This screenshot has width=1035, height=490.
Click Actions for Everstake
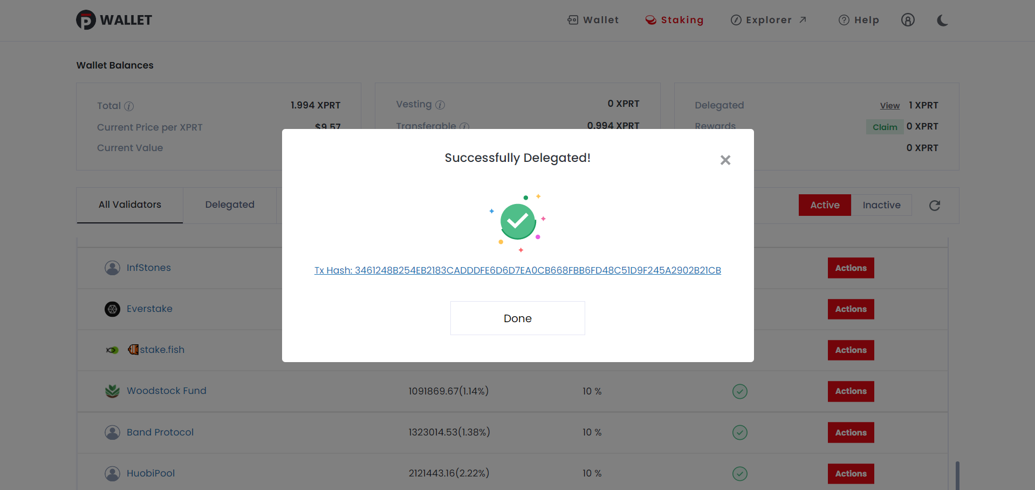click(x=851, y=309)
